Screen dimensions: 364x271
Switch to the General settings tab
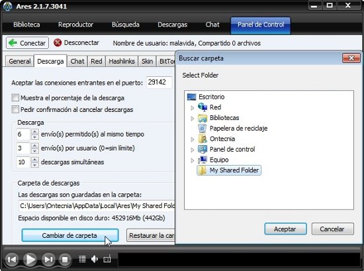click(x=20, y=62)
